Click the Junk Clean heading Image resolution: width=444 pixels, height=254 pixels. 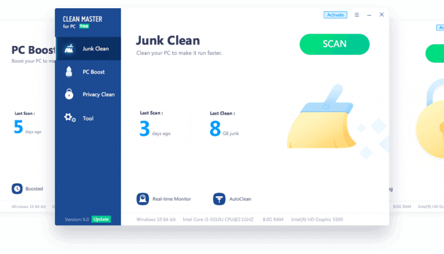click(x=168, y=40)
